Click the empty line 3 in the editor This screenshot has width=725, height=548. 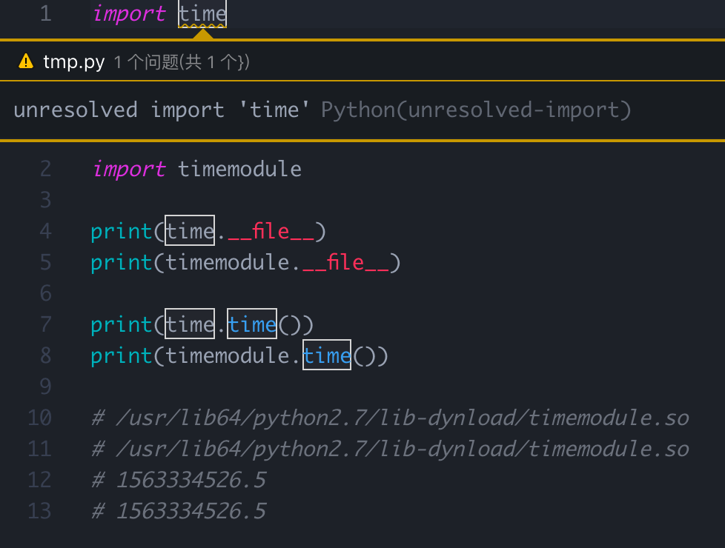[148, 200]
